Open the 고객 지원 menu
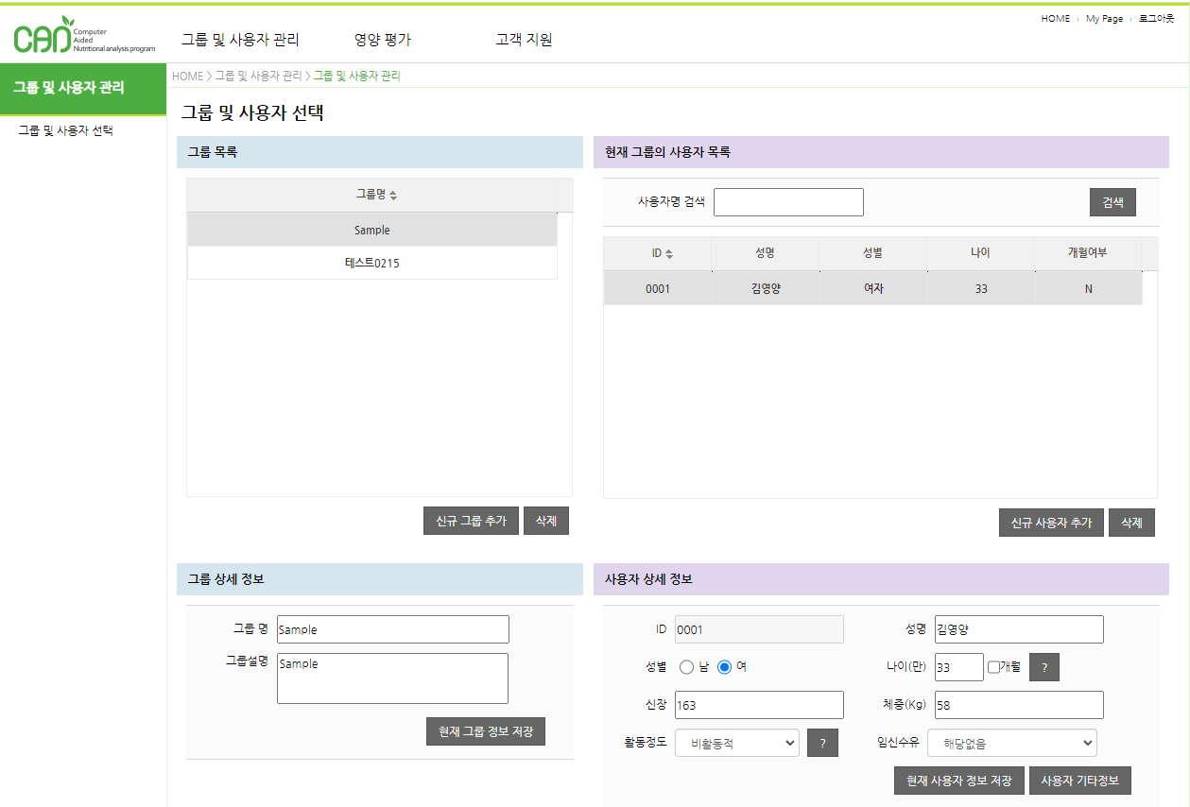Viewport: 1190px width, 807px height. [524, 40]
